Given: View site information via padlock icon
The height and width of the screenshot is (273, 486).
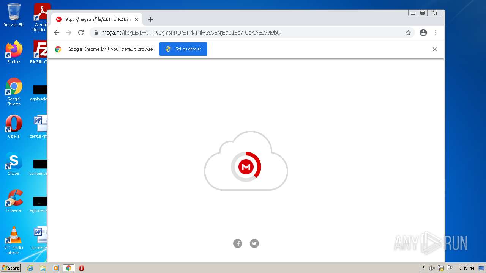Looking at the screenshot, I should [96, 33].
